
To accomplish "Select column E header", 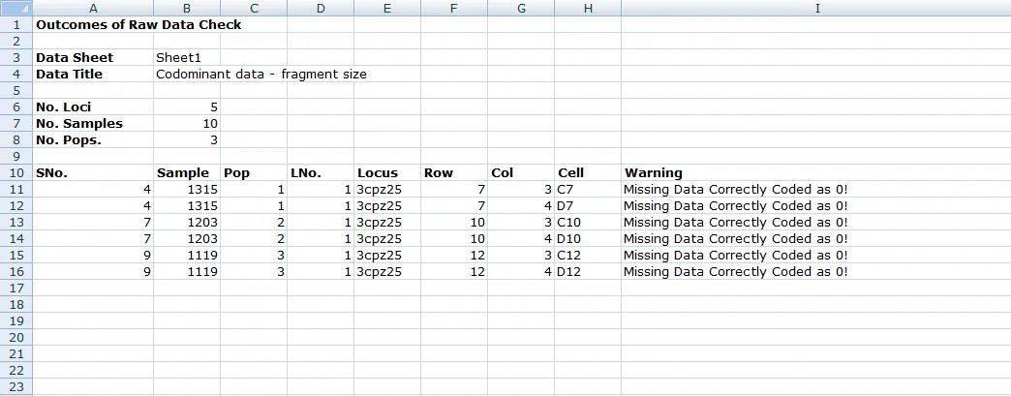I will pos(386,9).
